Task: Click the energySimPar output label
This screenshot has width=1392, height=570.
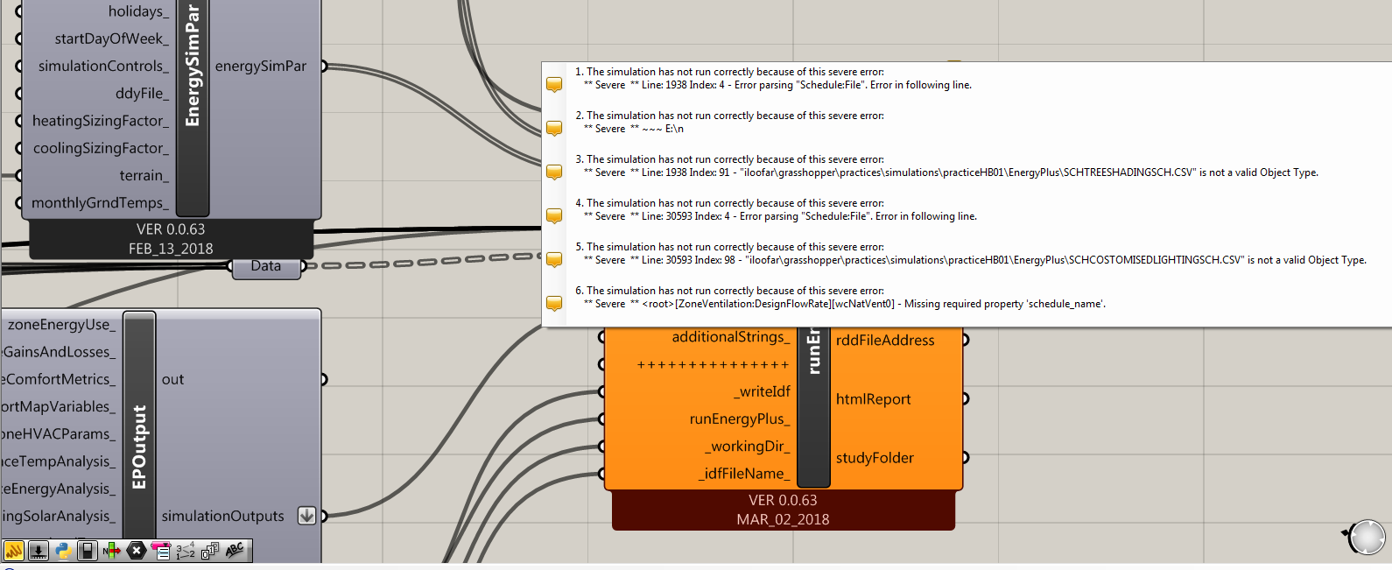Action: (x=261, y=66)
